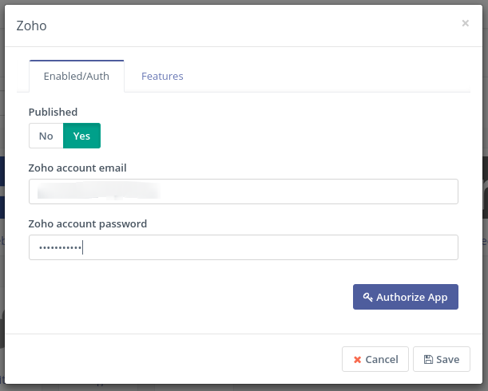Screen dimensions: 488x391
Task: Focus the Zoho account email field
Action: (x=244, y=192)
